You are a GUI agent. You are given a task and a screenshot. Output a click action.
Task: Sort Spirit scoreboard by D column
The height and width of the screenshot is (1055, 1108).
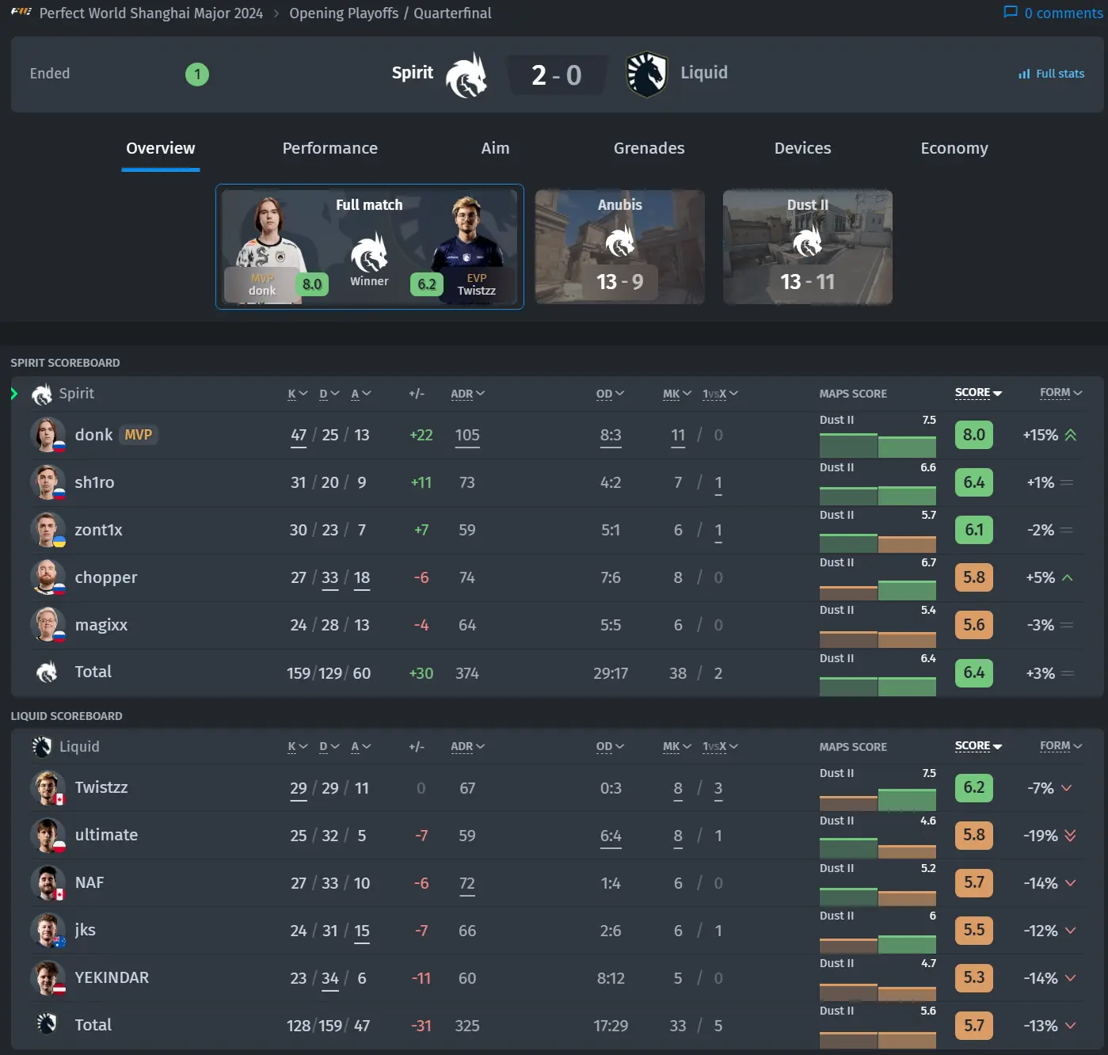coord(329,394)
